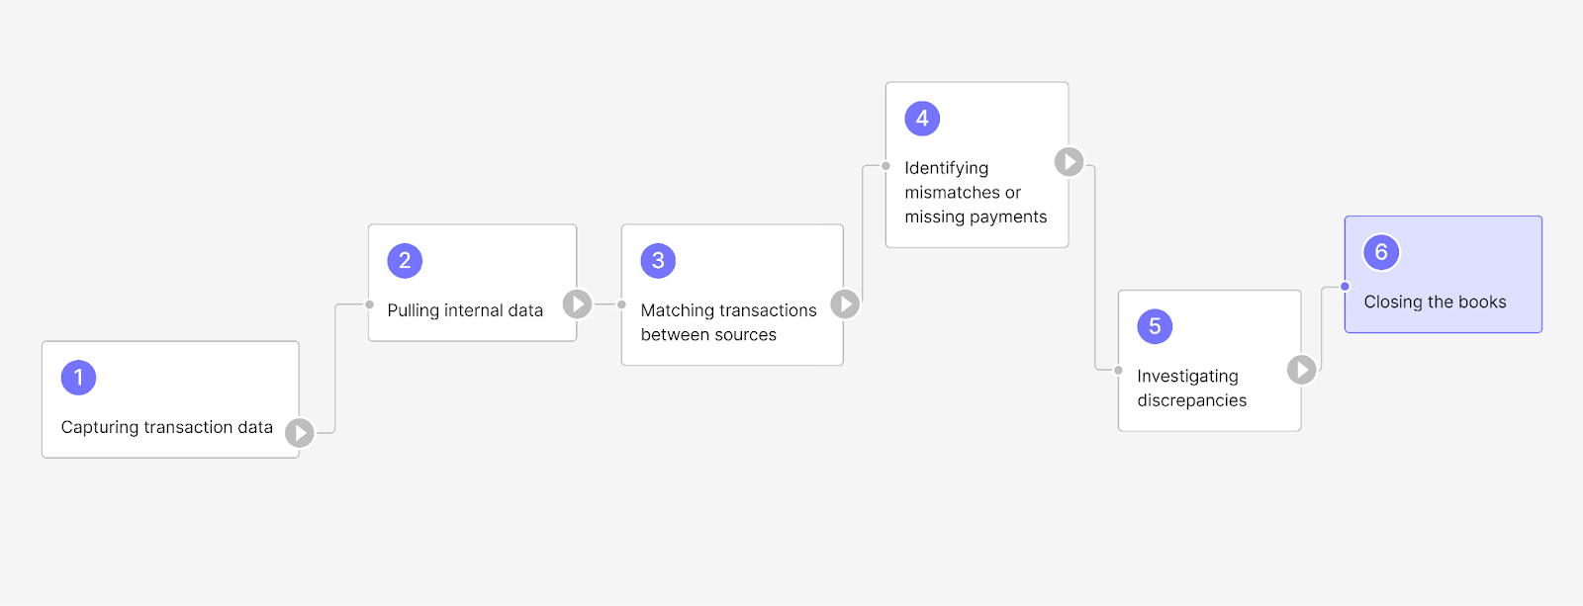
Task: Open the Pulling internal data card
Action: click(472, 283)
